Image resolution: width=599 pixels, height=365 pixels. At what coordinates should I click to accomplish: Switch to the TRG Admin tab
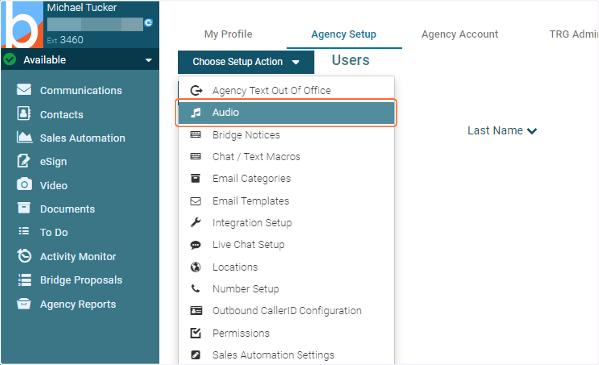(x=573, y=34)
